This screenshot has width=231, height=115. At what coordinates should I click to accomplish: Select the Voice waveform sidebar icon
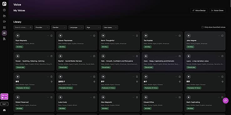(x=4, y=33)
